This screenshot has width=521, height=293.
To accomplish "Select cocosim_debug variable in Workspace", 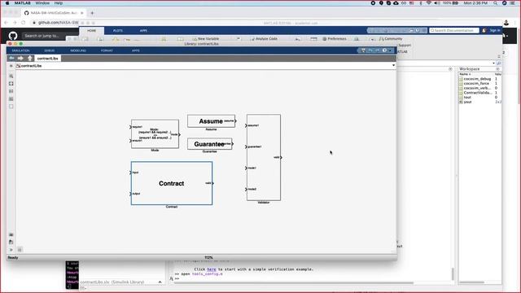I will tap(477, 79).
